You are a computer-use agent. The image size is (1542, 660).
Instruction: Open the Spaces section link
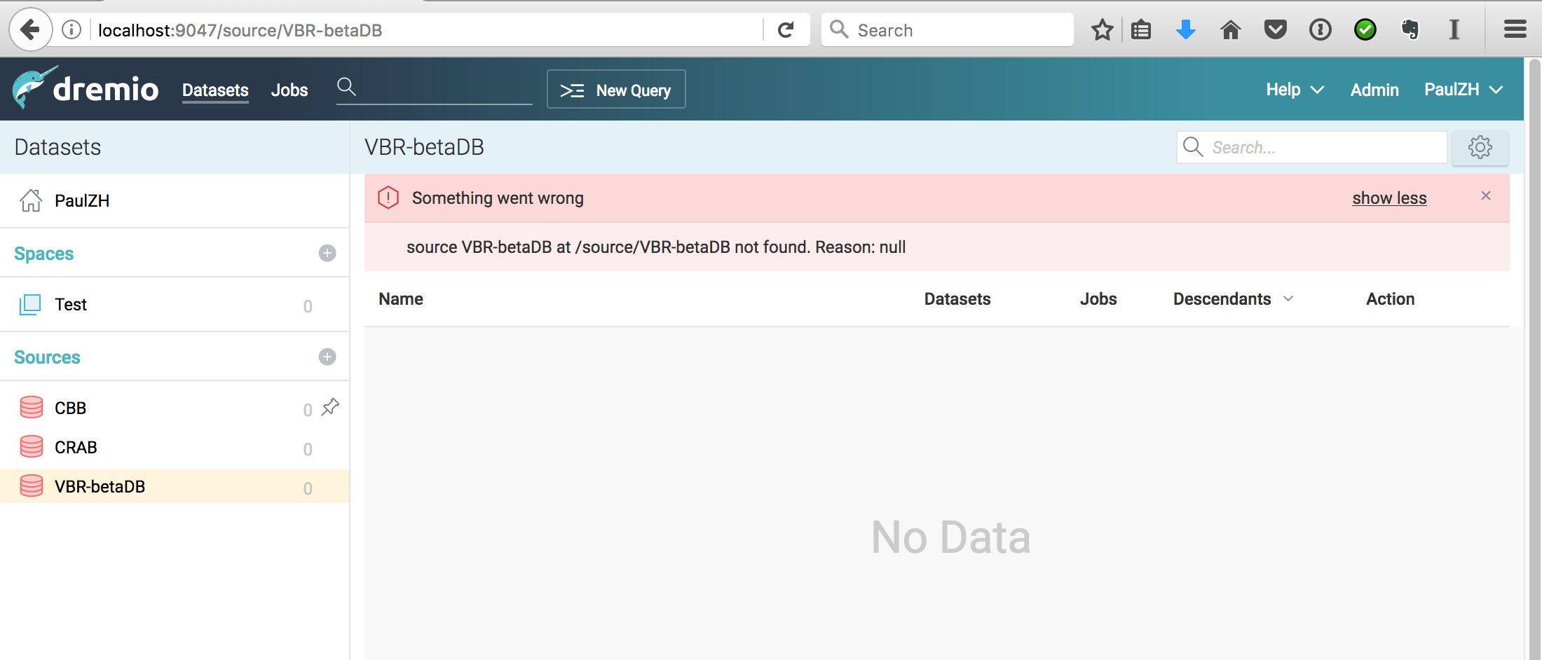[44, 254]
